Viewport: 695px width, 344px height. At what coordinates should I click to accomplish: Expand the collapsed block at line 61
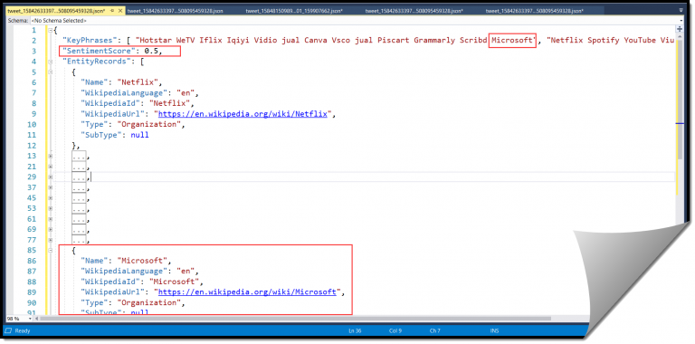coord(50,219)
